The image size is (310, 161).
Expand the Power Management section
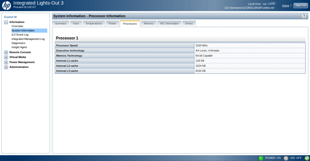[x=6, y=62]
